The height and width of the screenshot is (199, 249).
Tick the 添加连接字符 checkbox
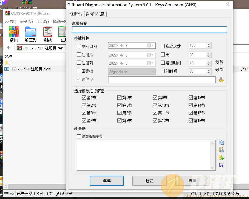[79, 136]
